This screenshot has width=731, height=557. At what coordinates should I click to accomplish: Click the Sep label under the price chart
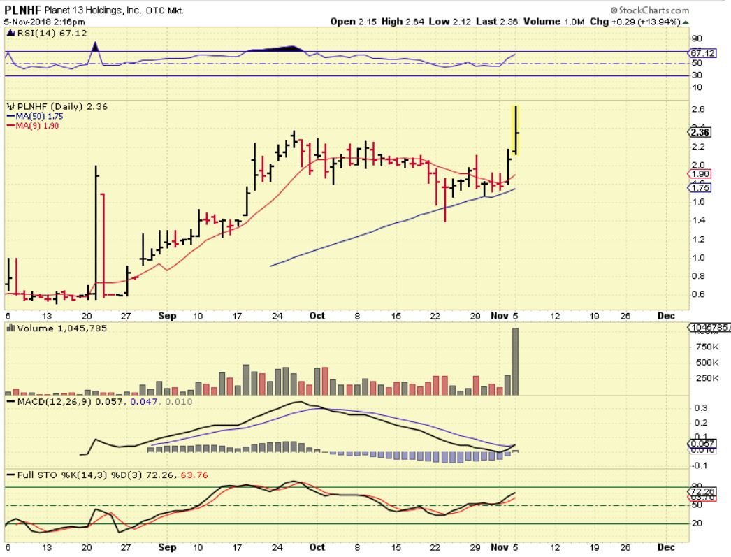pyautogui.click(x=167, y=316)
